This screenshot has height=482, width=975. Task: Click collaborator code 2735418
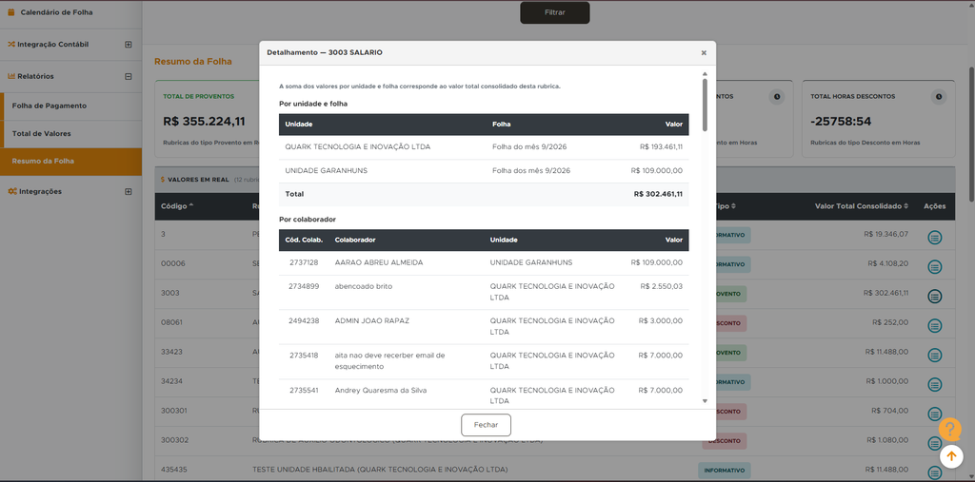(304, 356)
